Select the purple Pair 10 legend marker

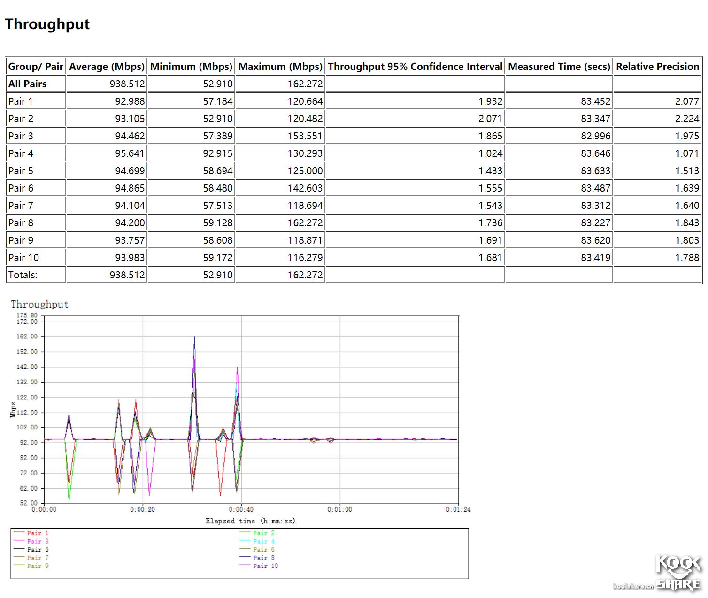pyautogui.click(x=244, y=566)
